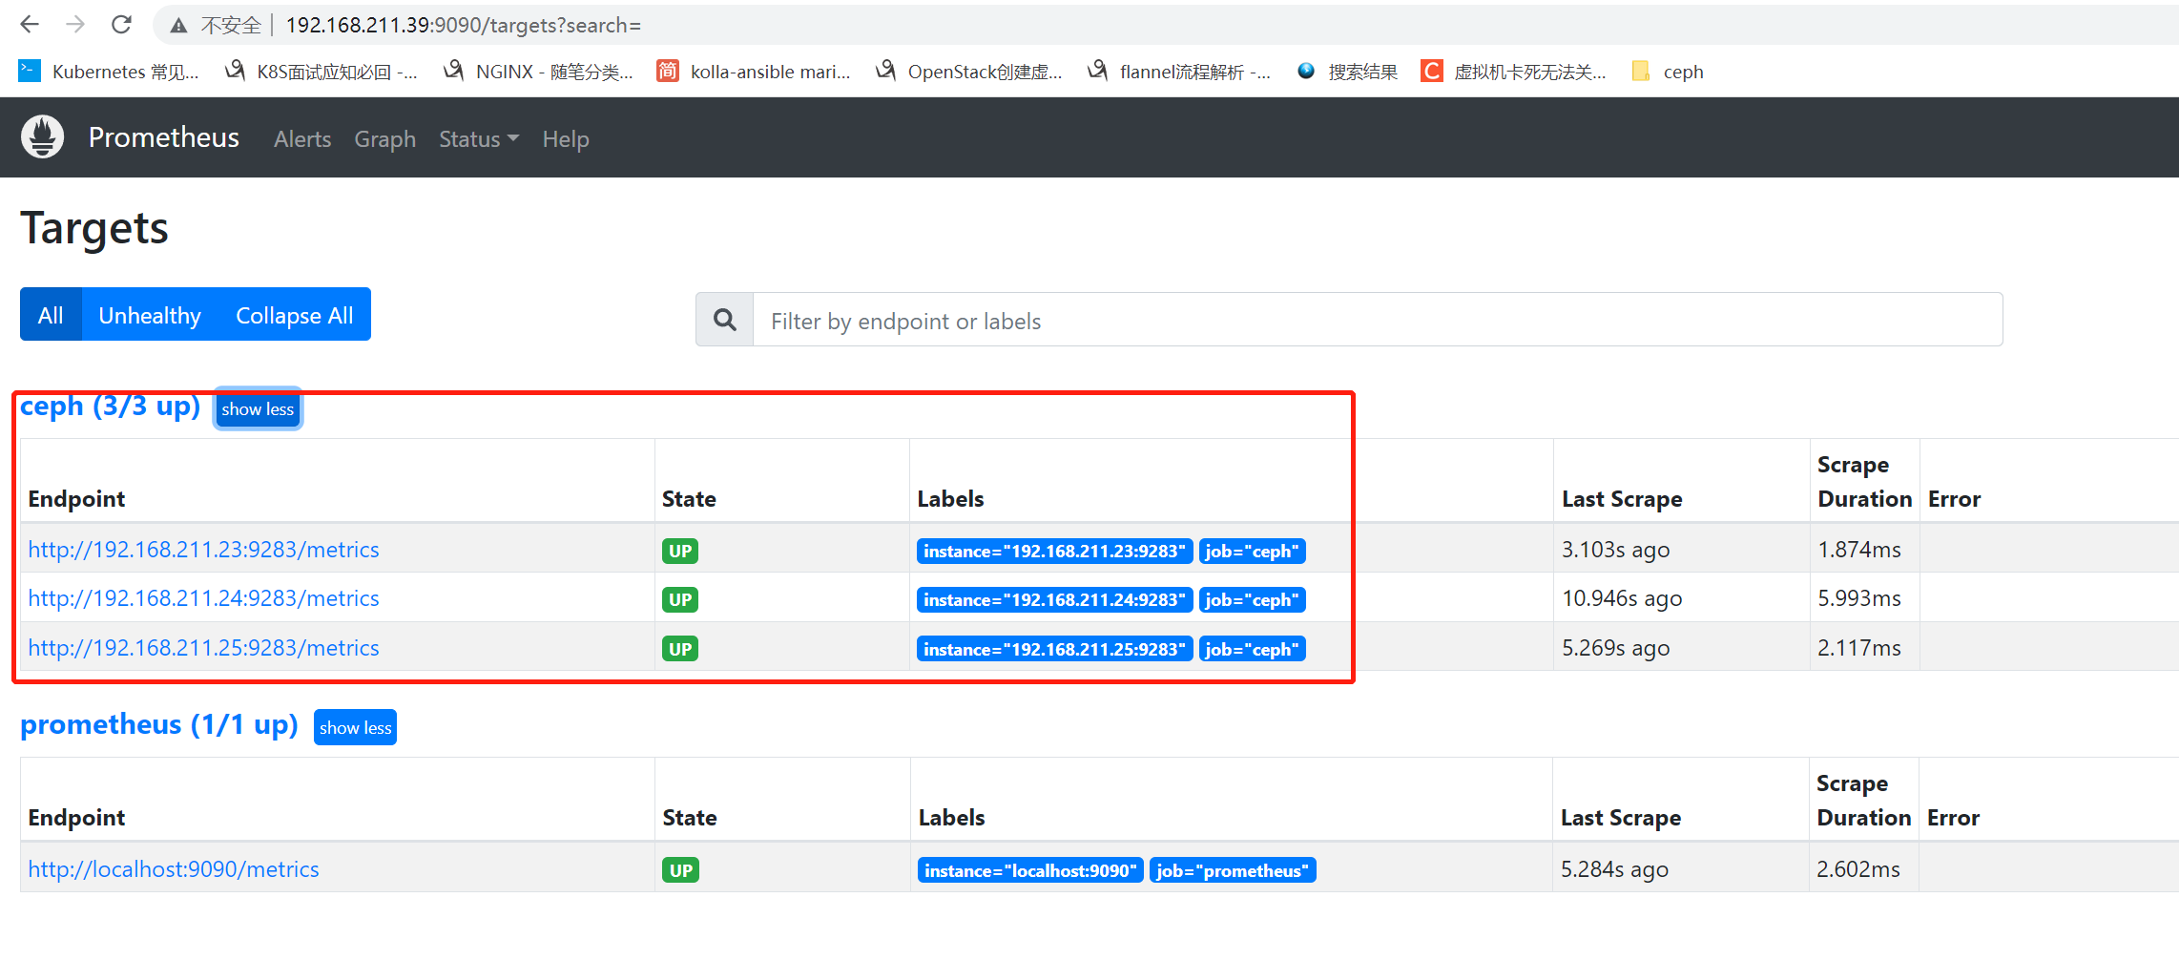Click the Targets page heading
Viewport: 2179px width, 960px height.
pyautogui.click(x=94, y=229)
